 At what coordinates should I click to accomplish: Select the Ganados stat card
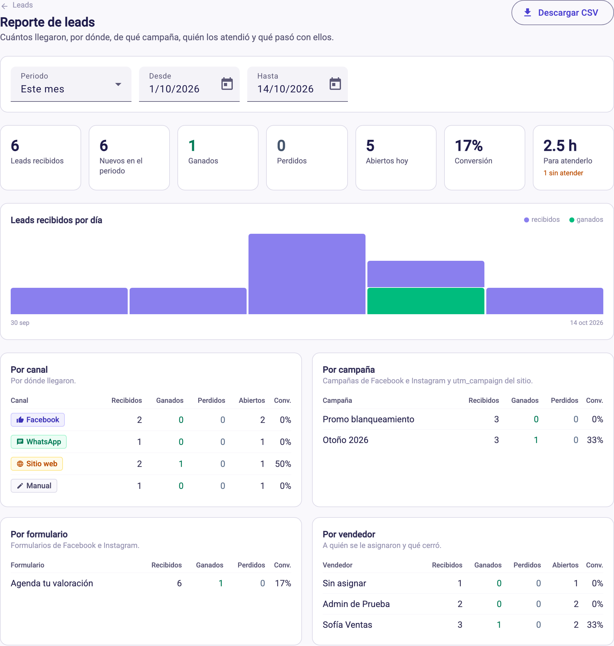coord(218,158)
